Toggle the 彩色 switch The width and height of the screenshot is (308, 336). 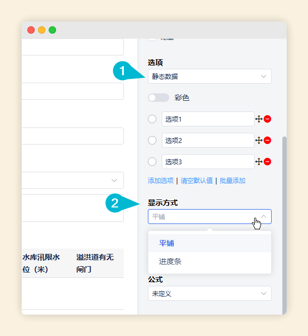click(159, 98)
